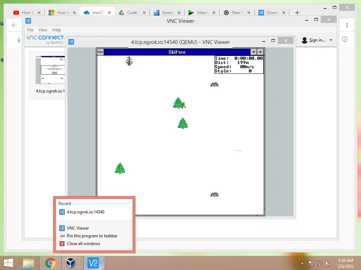Click the green tree at left of slope

coord(120,168)
